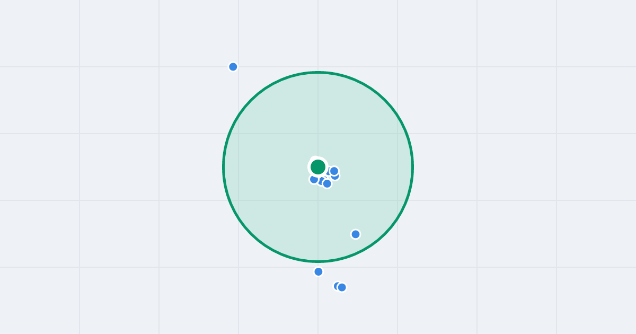Choose the front dot of the overlapping pair below circle
The image size is (636, 334).
[x=342, y=287]
